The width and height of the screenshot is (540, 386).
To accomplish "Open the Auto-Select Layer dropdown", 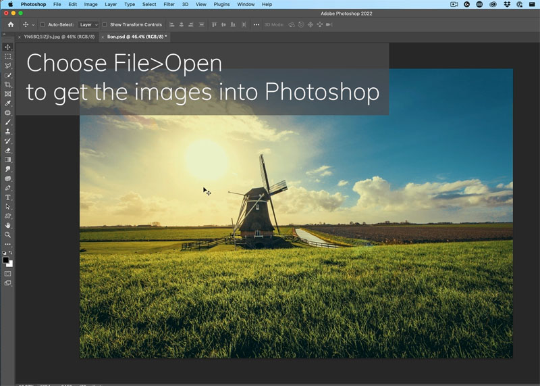I will click(88, 24).
